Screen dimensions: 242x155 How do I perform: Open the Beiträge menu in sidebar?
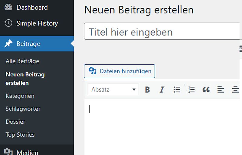click(x=28, y=44)
